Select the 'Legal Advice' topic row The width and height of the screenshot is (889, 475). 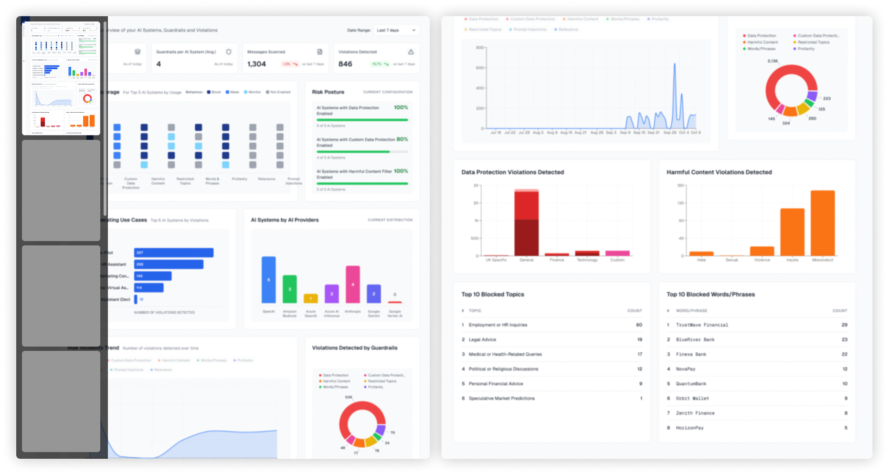(x=552, y=340)
